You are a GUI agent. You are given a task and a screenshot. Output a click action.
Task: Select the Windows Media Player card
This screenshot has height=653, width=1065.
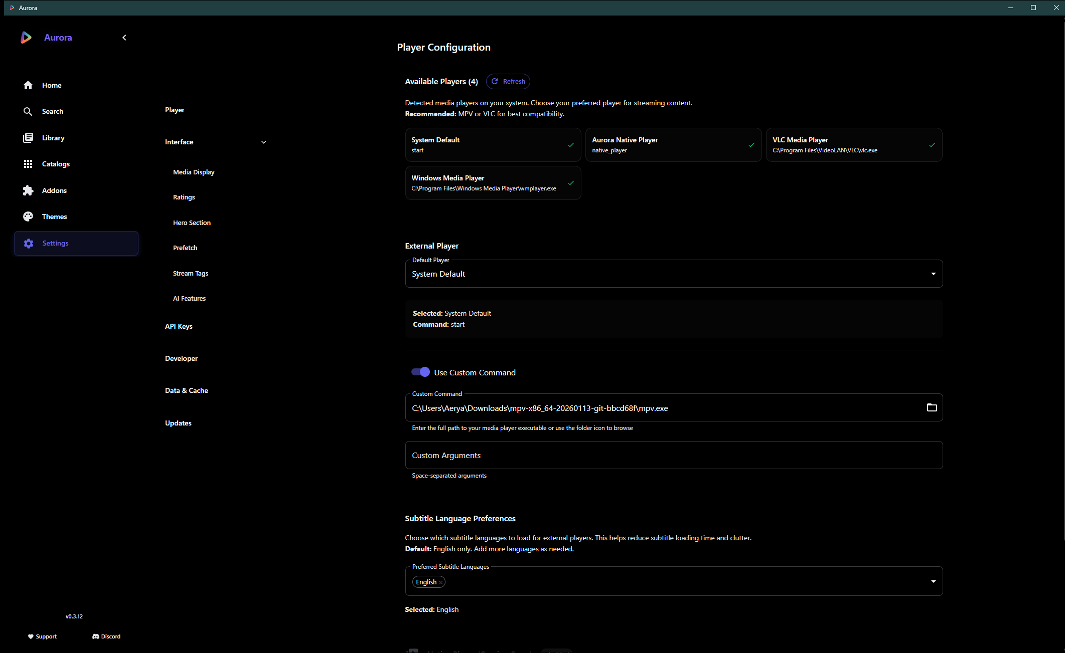[x=493, y=183]
